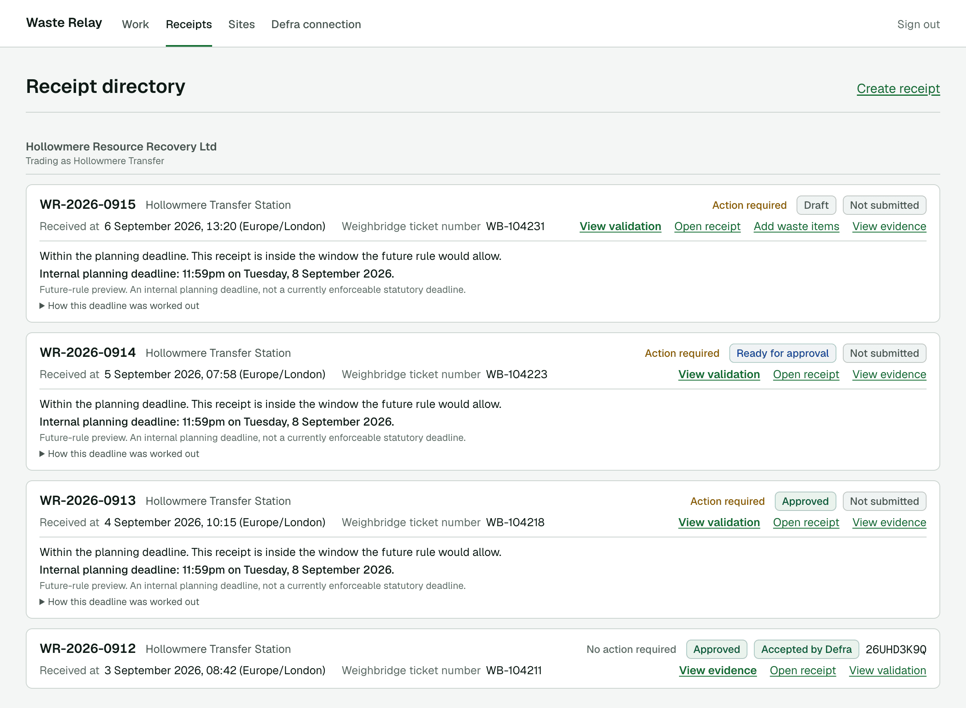Click Action required on WR-2026-0913
966x708 pixels.
click(x=727, y=501)
